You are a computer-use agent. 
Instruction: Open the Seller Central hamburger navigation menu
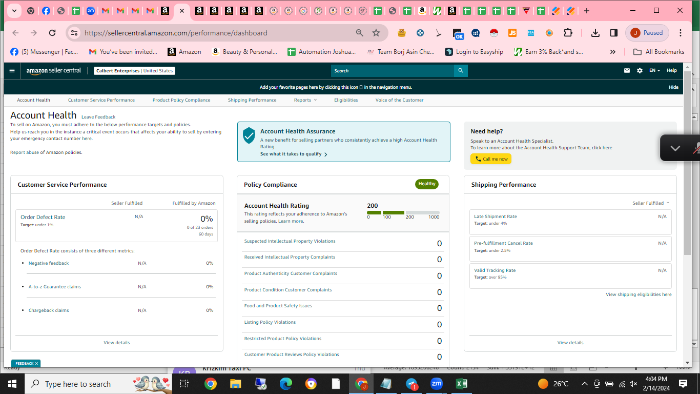click(x=12, y=70)
